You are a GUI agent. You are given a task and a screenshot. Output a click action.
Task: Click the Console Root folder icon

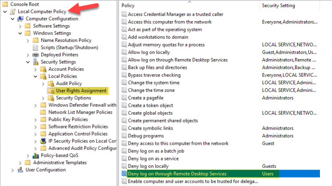pyautogui.click(x=5, y=4)
